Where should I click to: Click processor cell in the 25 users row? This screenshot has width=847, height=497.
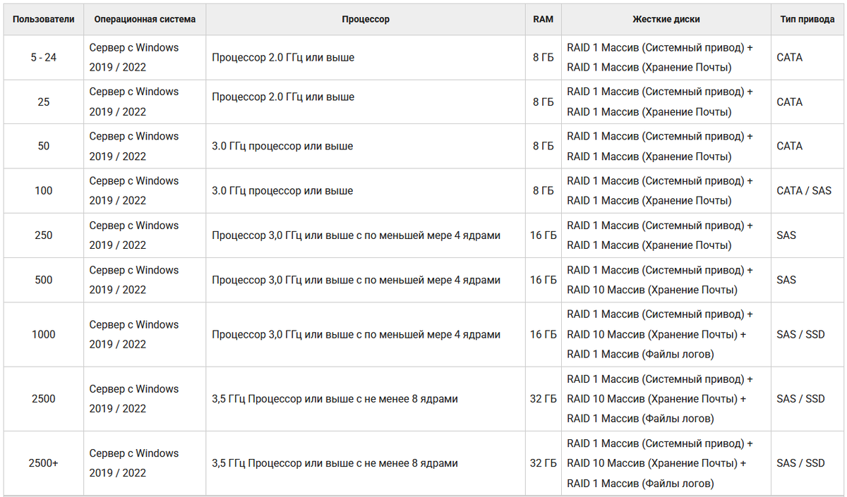[x=366, y=102]
